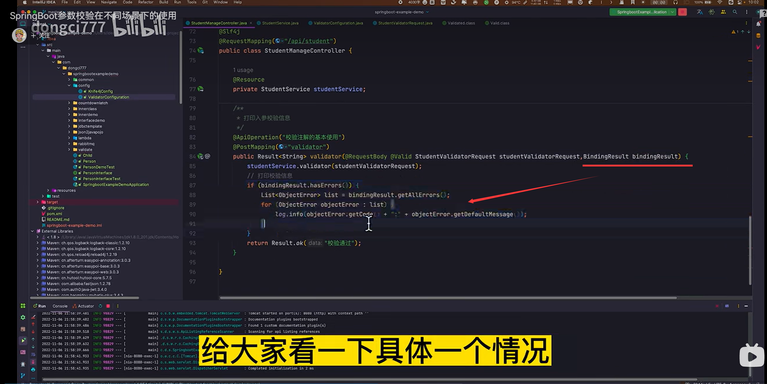
Task: Open the Database tool window icon
Action: click(758, 36)
